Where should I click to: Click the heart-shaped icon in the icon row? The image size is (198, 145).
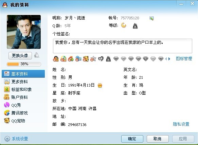(x=101, y=59)
